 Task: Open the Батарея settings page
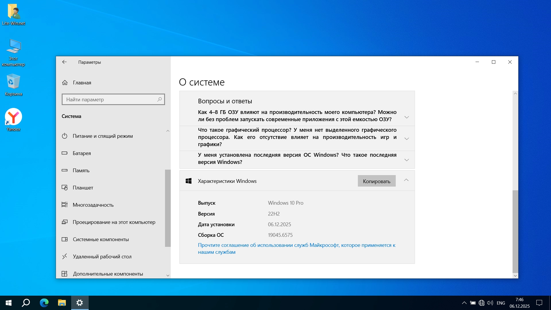tap(82, 153)
